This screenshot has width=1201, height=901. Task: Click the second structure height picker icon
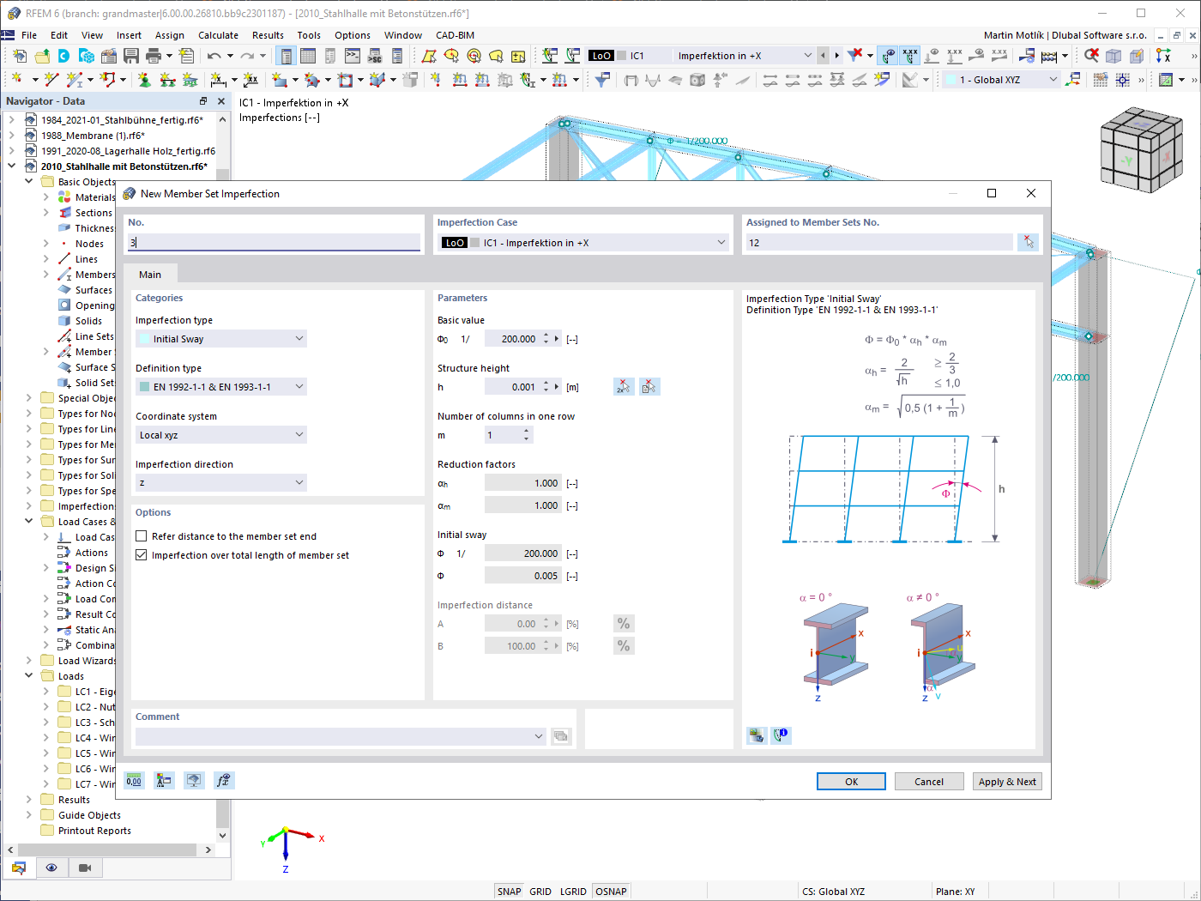(649, 387)
